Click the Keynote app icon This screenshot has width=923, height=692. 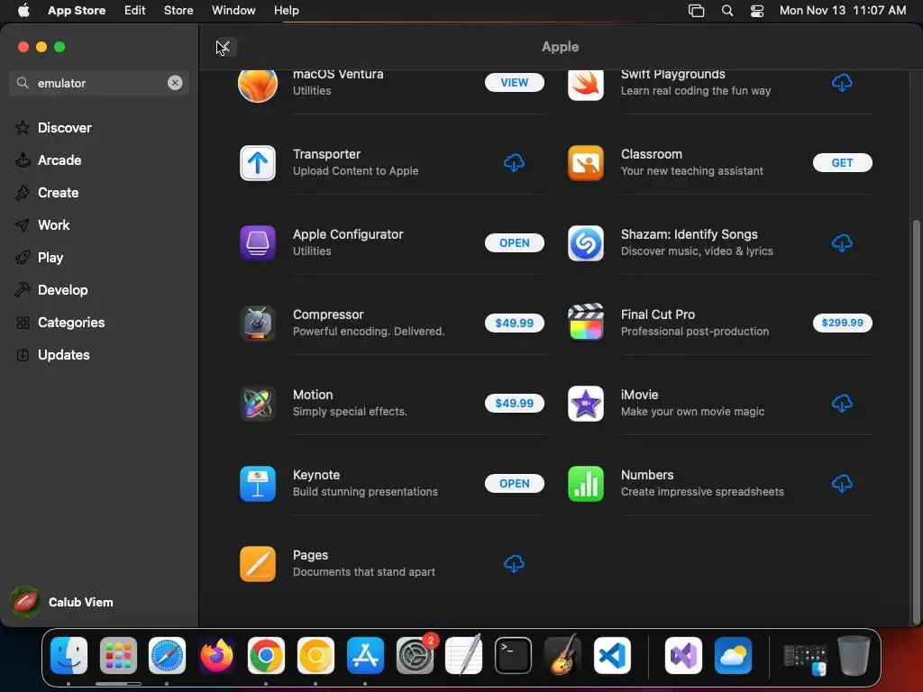point(257,484)
